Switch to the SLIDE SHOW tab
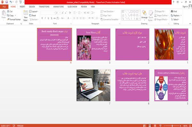 (72, 7)
